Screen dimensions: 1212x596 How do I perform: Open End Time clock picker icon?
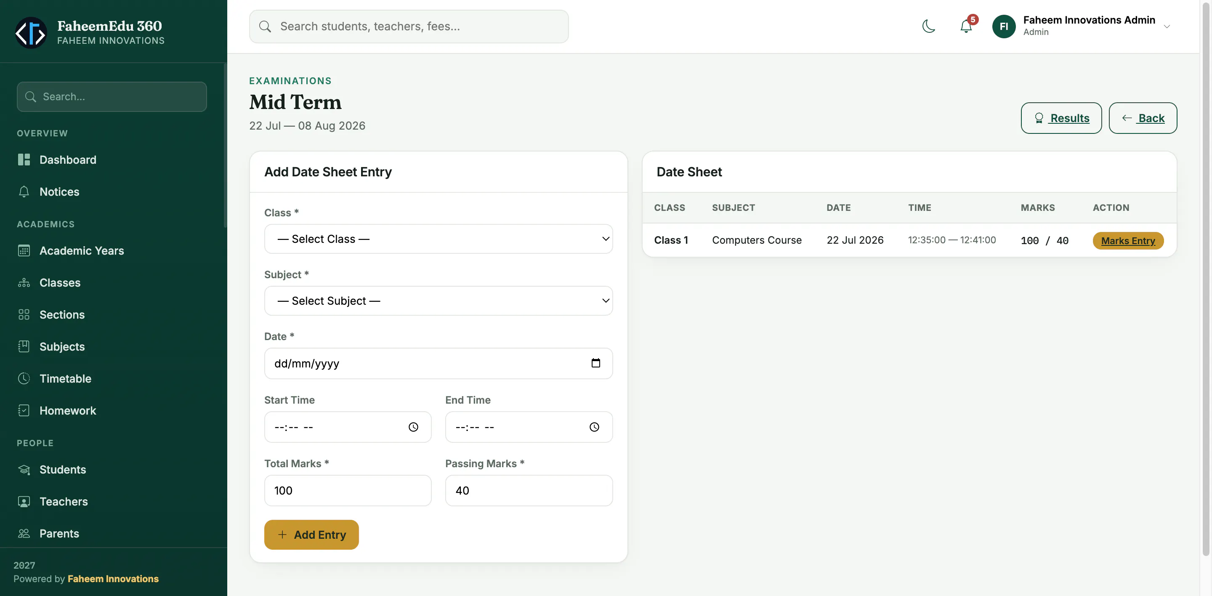tap(594, 427)
